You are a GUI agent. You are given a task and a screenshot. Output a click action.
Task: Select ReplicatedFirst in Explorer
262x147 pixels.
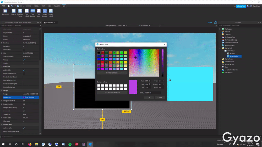230,37
